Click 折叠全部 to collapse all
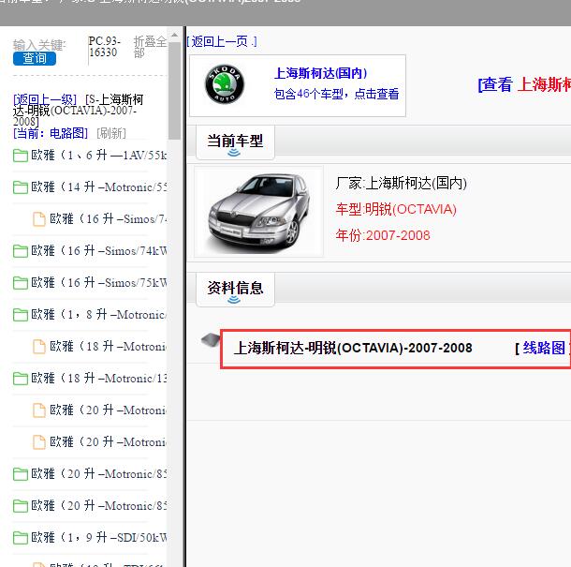The image size is (571, 567). (x=150, y=47)
